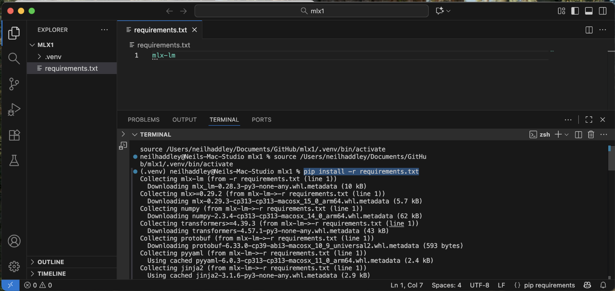
Task: Click the pip requirements language mode
Action: [x=549, y=285]
